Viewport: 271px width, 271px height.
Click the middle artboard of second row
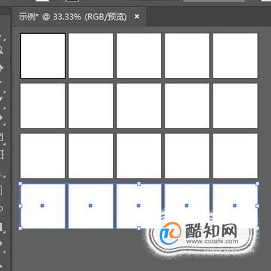tap(139, 106)
